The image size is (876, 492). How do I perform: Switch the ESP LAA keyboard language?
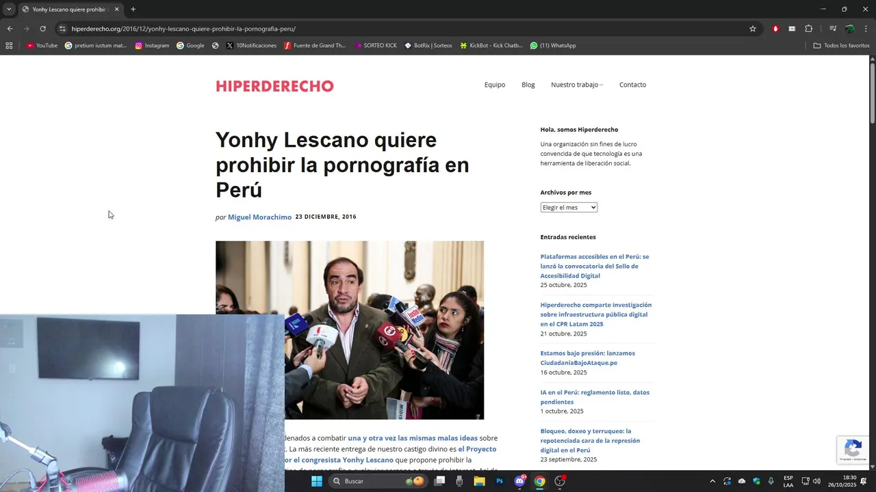788,481
